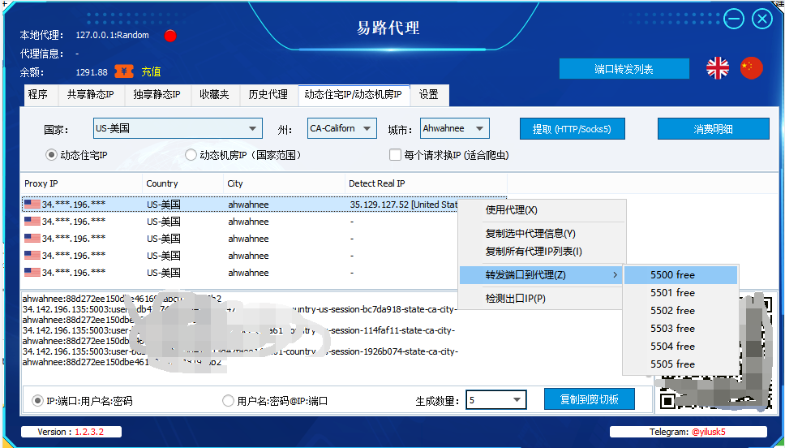The width and height of the screenshot is (785, 448).
Task: Open the 历史代理 tab
Action: [268, 94]
